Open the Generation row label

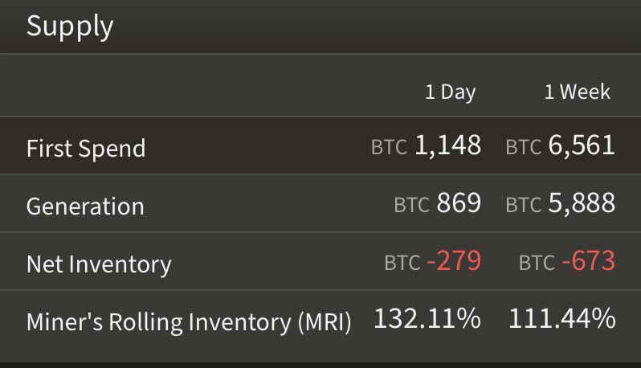(85, 206)
